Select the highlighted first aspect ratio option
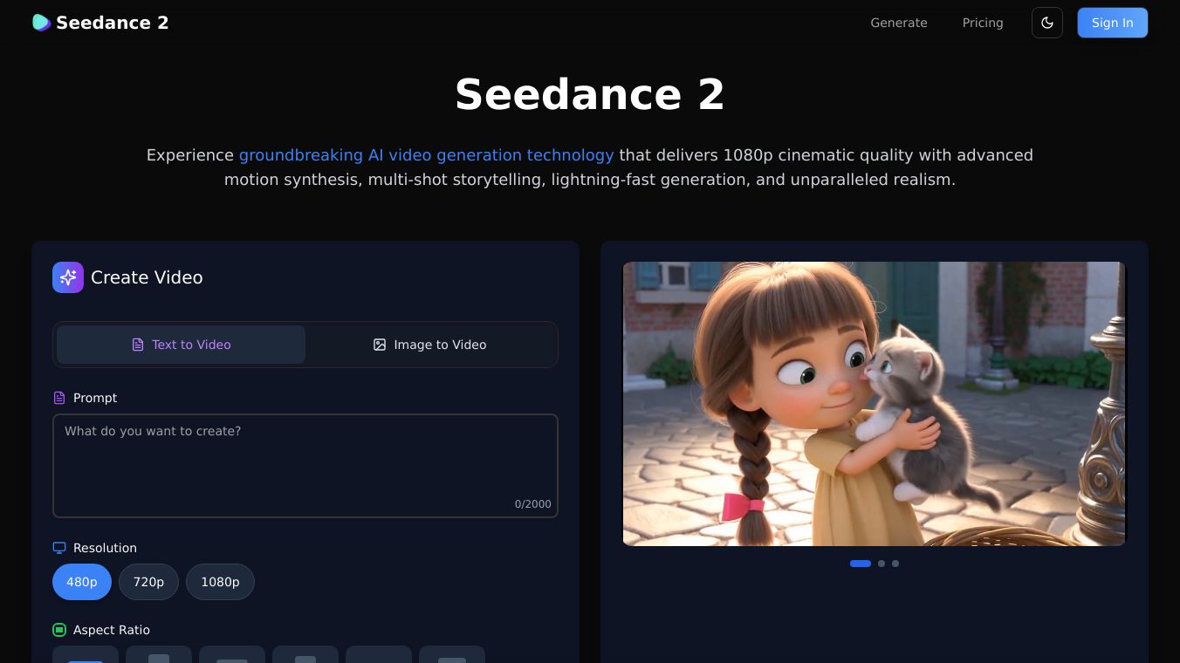Image resolution: width=1180 pixels, height=663 pixels. pyautogui.click(x=86, y=657)
